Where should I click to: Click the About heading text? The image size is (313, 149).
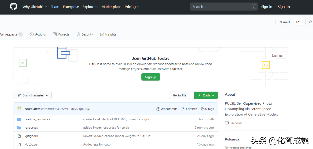230,95
